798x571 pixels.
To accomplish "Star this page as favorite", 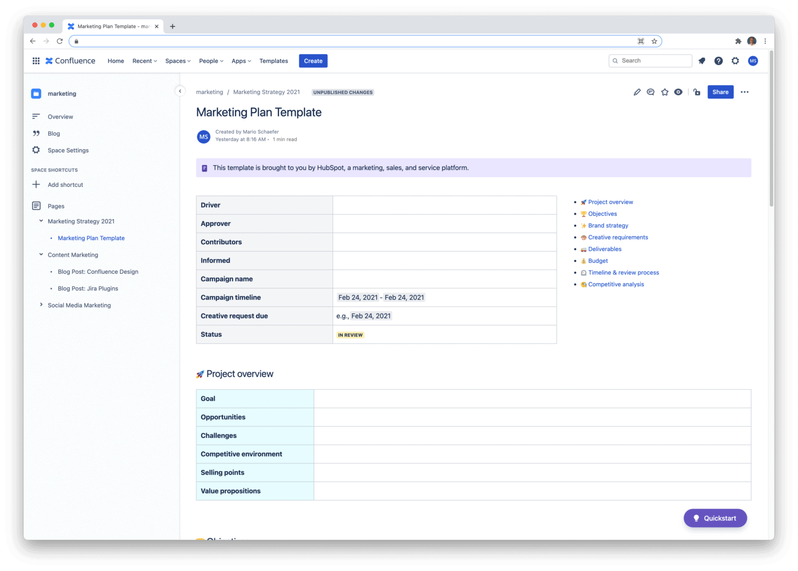I will [664, 92].
